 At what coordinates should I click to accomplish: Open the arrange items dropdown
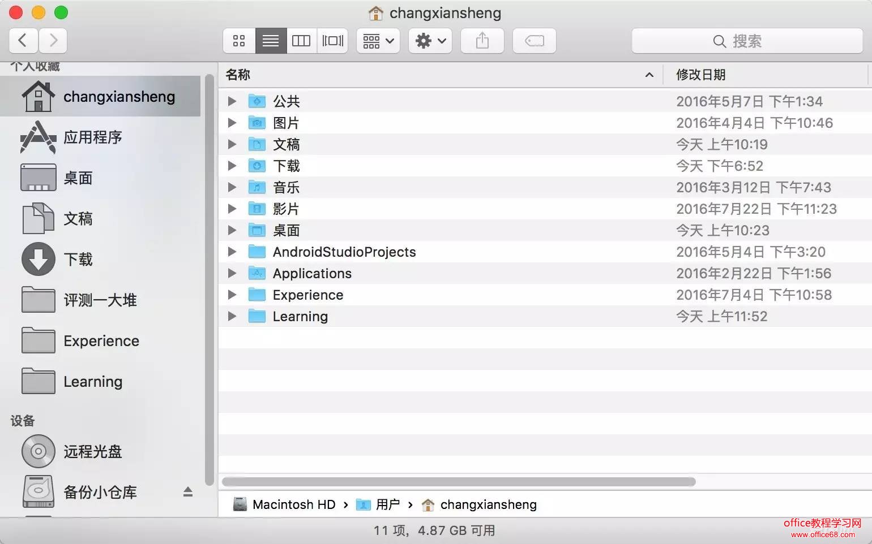pyautogui.click(x=378, y=41)
